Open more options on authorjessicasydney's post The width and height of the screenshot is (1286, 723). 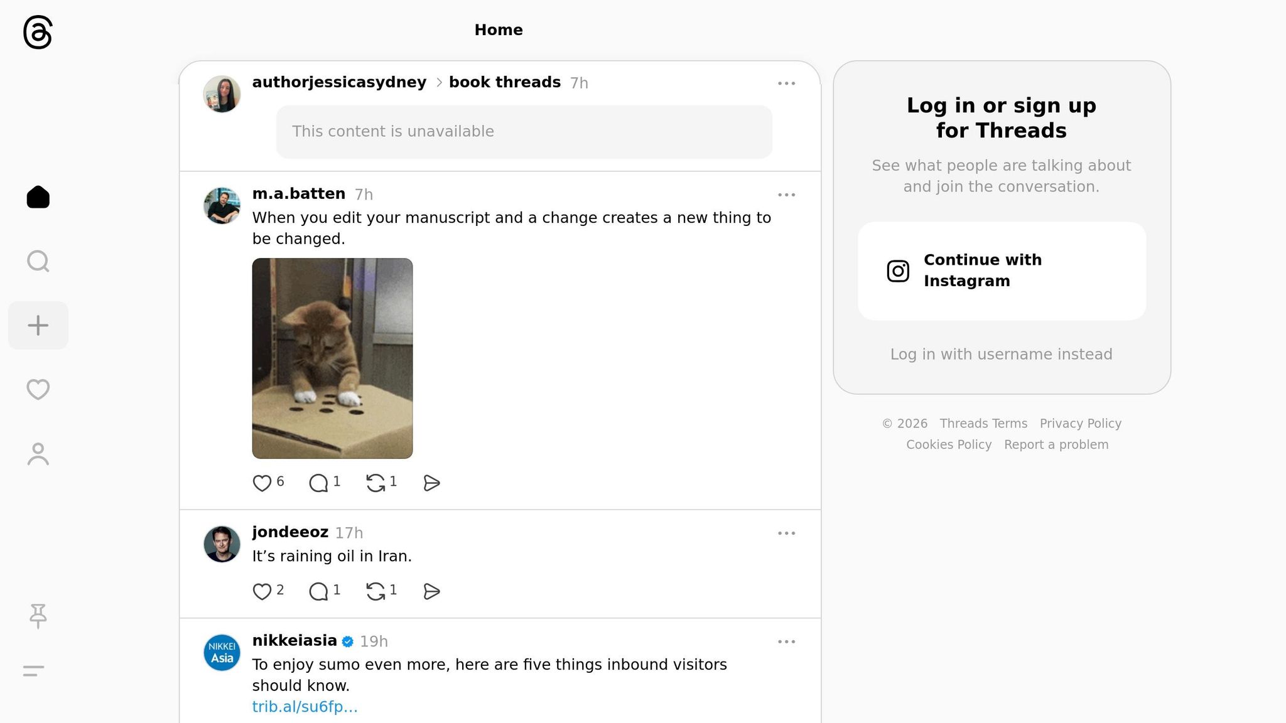786,83
